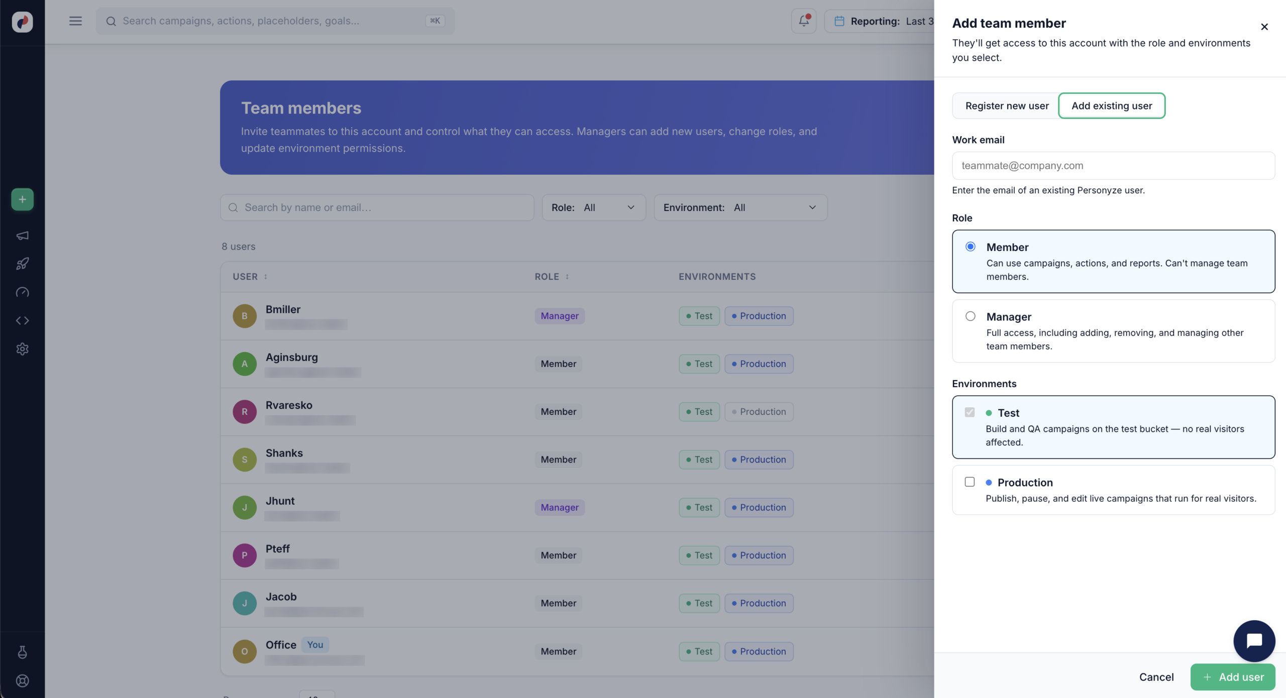Viewport: 1286px width, 698px height.
Task: Select the Manager role radio button
Action: pos(970,316)
